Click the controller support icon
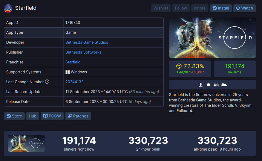 point(216,85)
